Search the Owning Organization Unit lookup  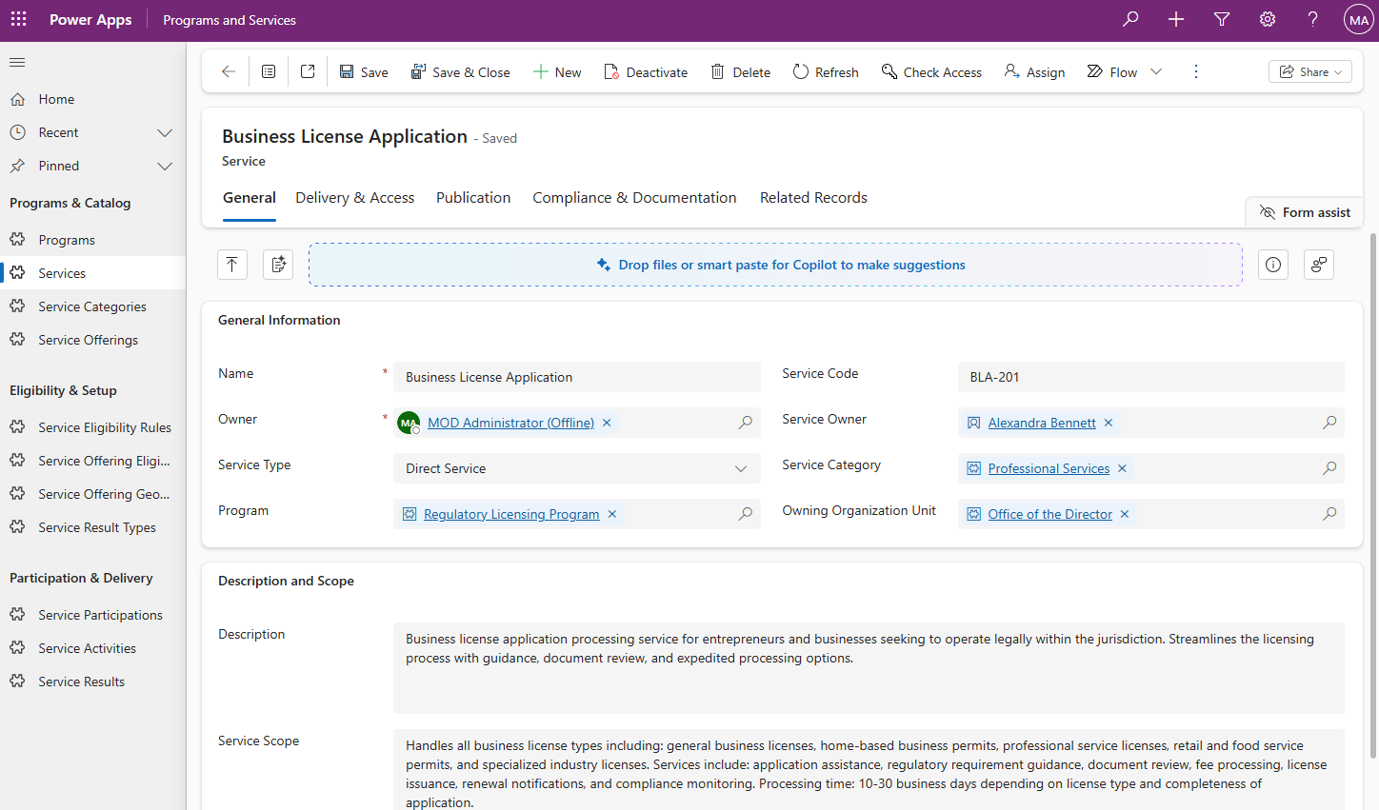click(1329, 514)
